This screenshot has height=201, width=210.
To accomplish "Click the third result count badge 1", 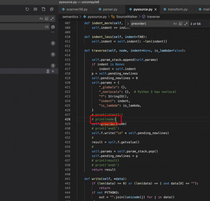I will click(x=53, y=66).
